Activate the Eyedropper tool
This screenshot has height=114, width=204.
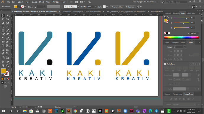coord(3,53)
